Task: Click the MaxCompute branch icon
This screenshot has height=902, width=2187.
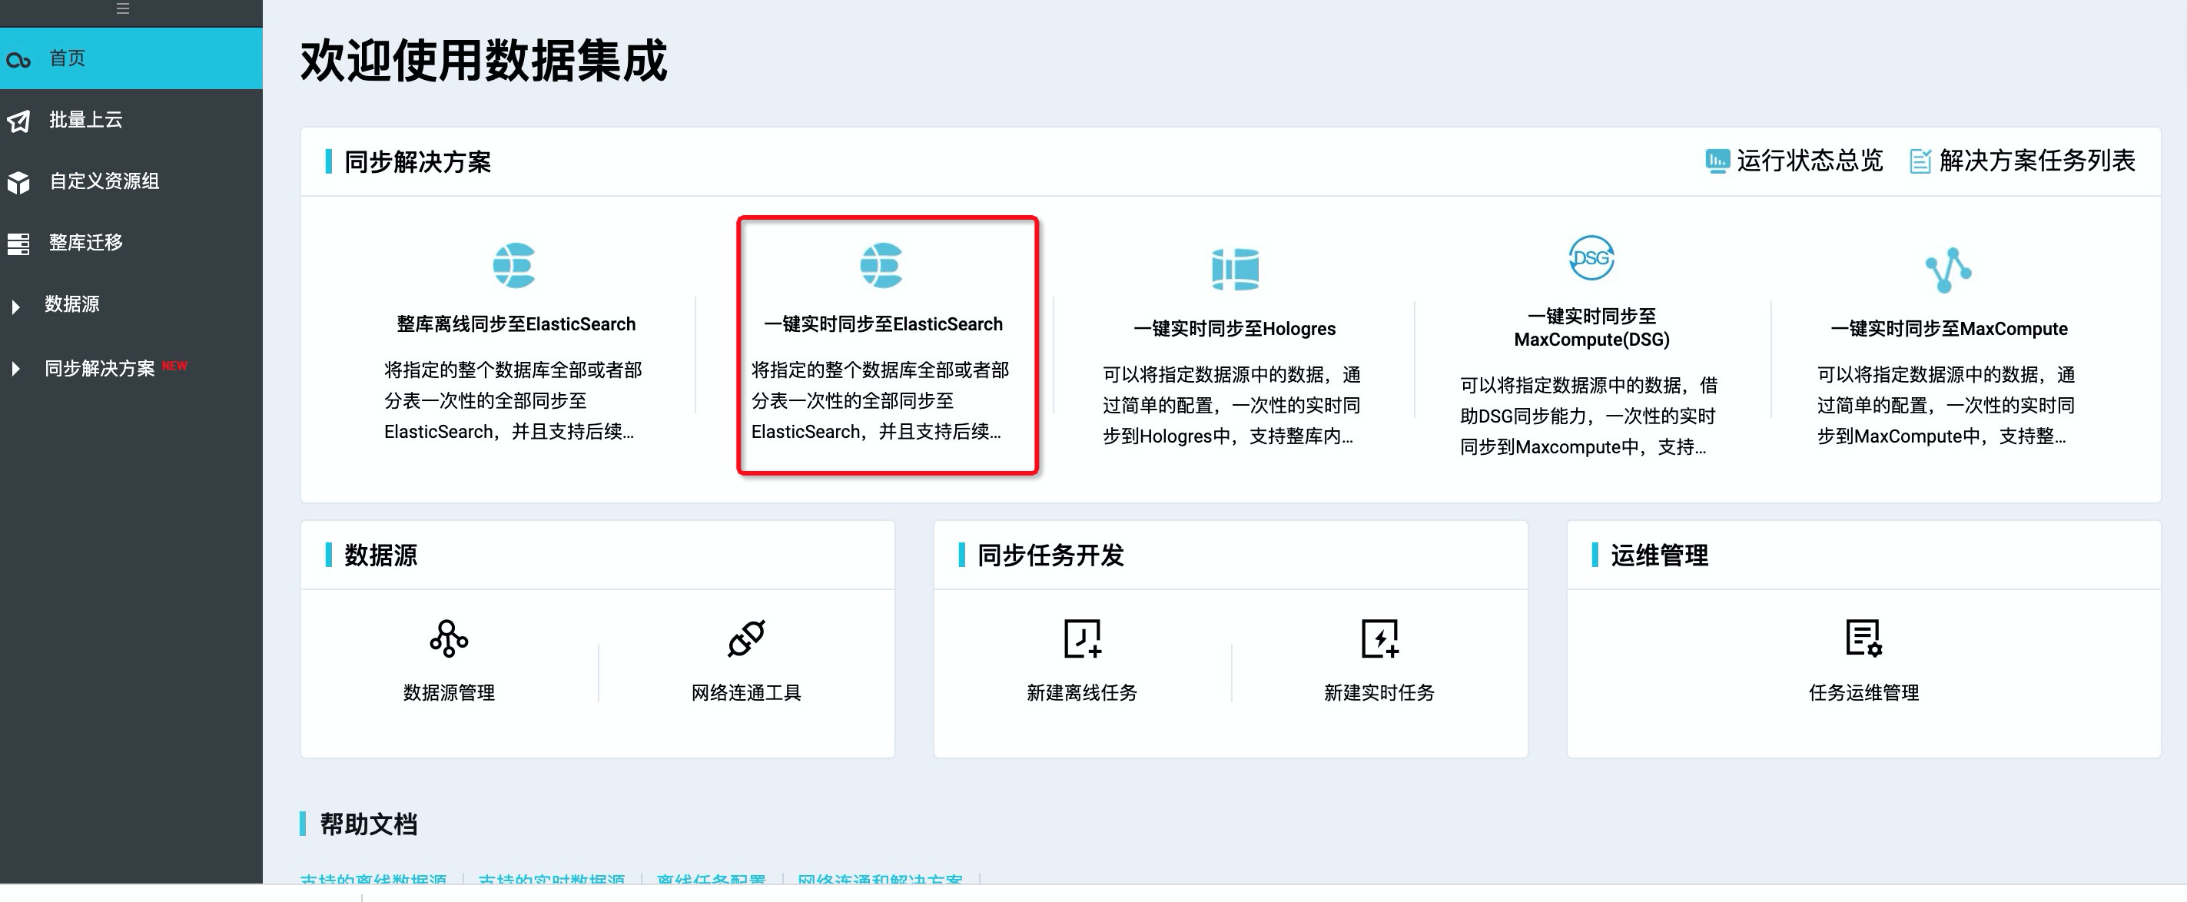Action: (1947, 270)
